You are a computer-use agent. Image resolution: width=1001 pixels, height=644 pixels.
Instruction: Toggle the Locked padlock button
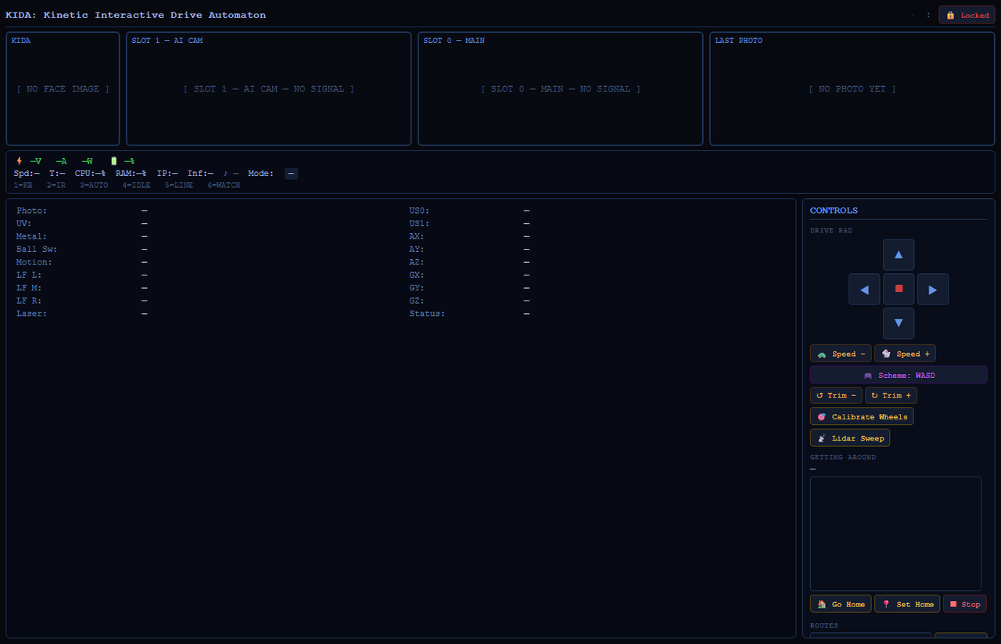point(967,15)
